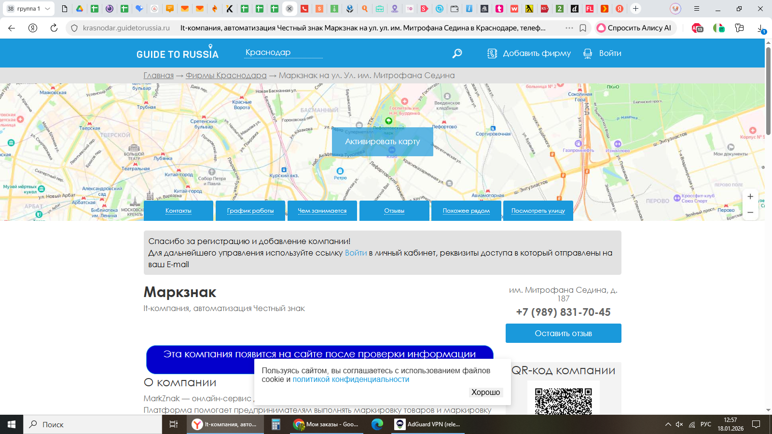Select the 'График работы' section tab

250,211
